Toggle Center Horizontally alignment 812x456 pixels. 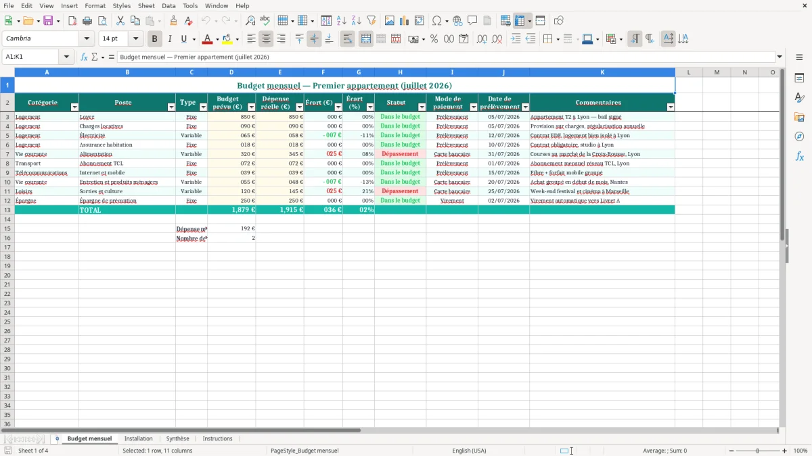pyautogui.click(x=266, y=39)
